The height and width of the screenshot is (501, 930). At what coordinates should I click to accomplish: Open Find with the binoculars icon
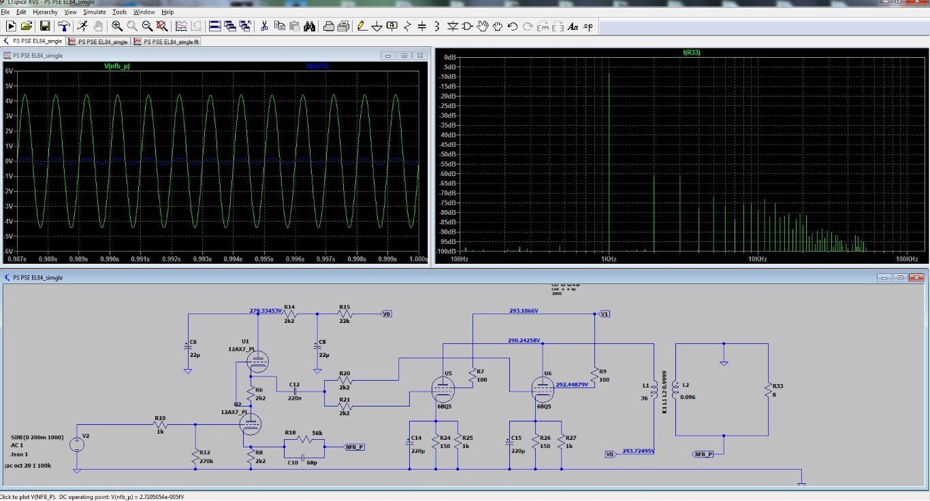click(x=310, y=26)
